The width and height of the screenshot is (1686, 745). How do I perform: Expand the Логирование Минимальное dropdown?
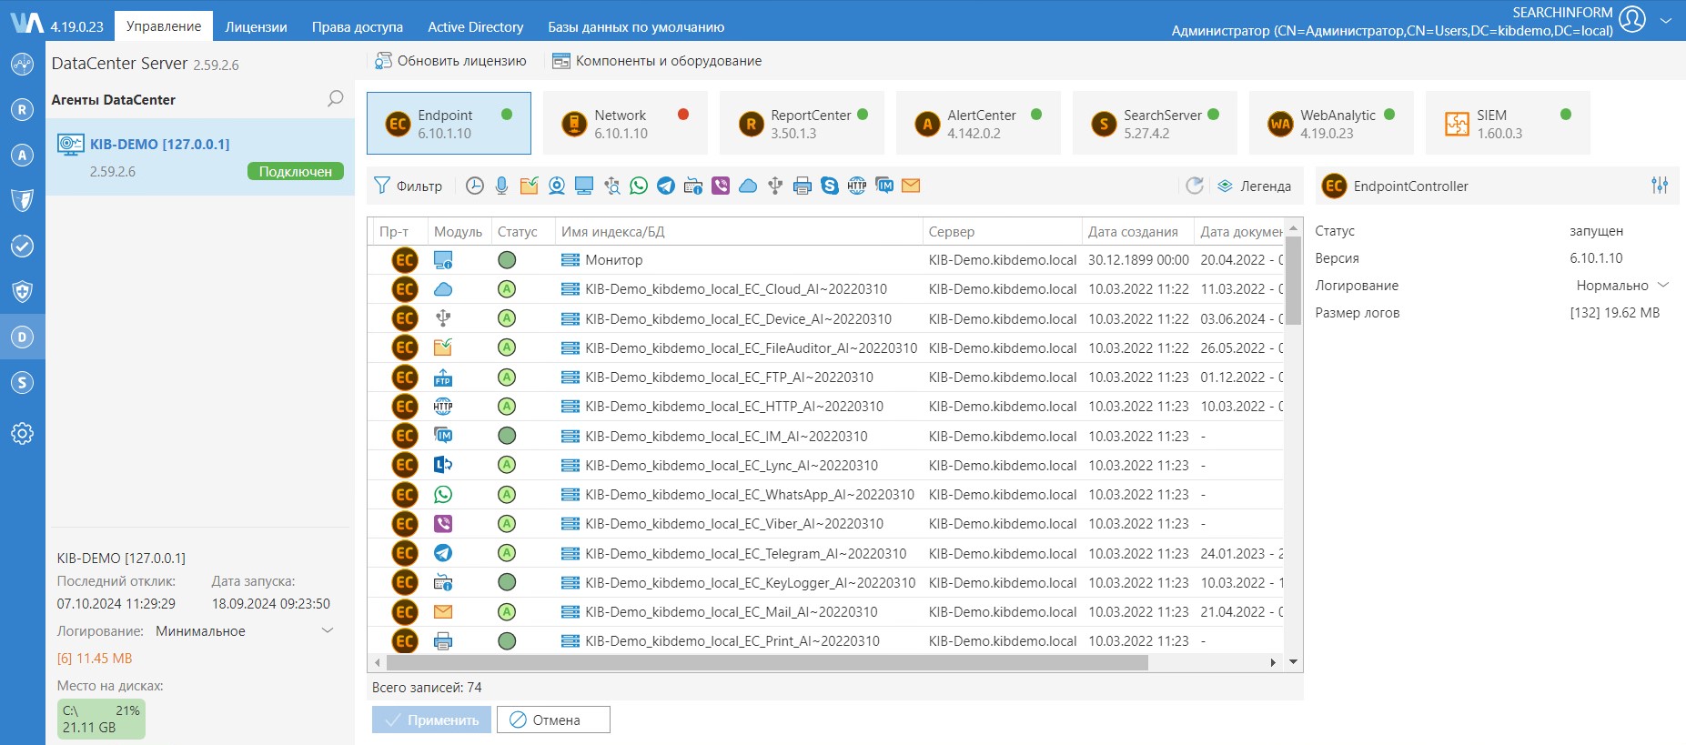[x=328, y=631]
